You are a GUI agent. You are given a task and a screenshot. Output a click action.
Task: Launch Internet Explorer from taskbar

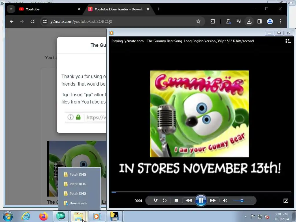[x=26, y=216]
